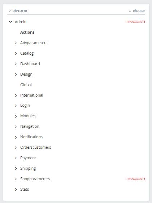Click Shopparameters 1 manquante badge
Screen dimensions: 152x203
pyautogui.click(x=135, y=179)
